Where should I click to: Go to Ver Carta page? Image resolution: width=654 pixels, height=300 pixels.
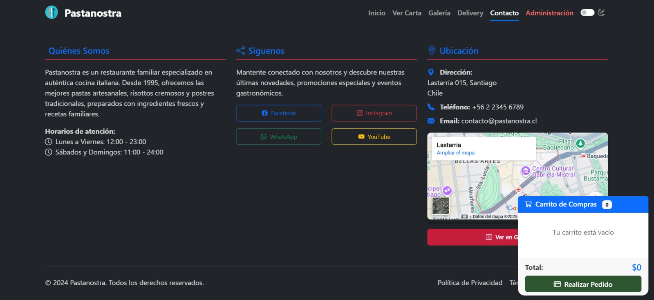(x=407, y=13)
